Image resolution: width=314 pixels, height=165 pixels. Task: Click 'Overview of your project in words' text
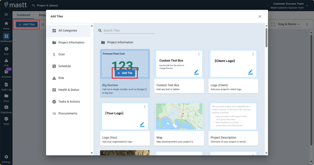coord(228,142)
